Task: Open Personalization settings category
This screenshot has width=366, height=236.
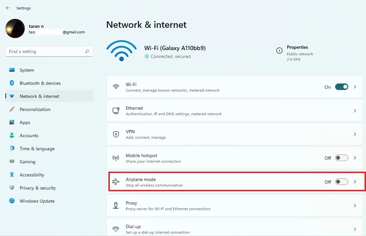Action: point(49,109)
